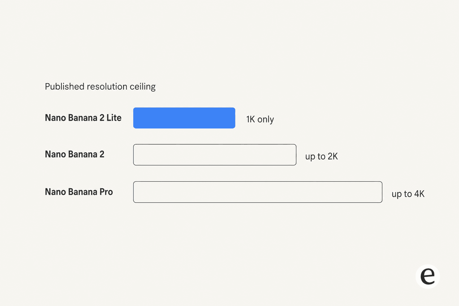
Task: Click the blue Nano Banana 2 Lite bar
Action: (x=184, y=118)
